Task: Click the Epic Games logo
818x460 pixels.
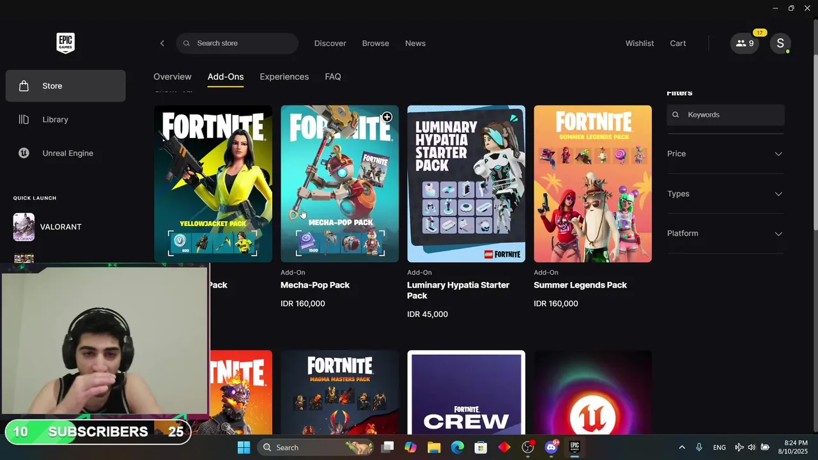Action: coord(65,43)
